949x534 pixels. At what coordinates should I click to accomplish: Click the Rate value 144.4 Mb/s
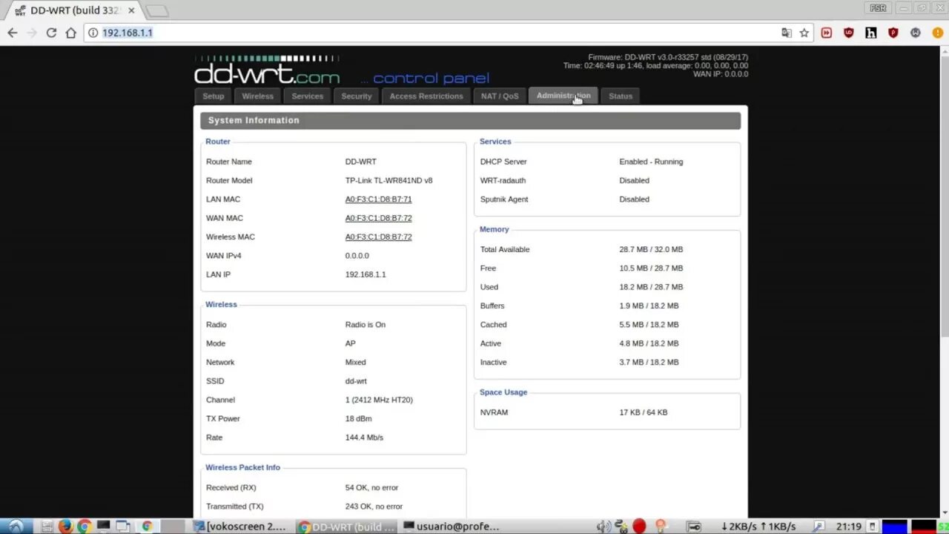point(364,438)
